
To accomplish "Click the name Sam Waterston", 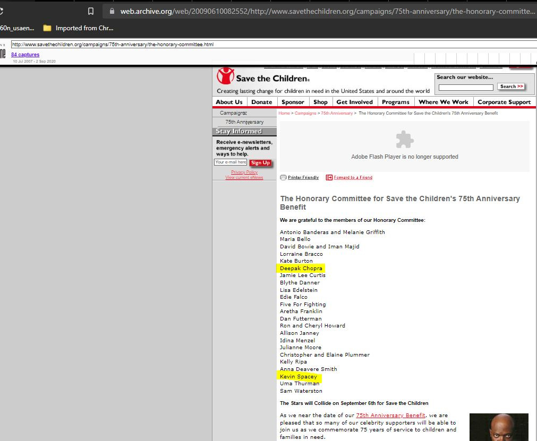I will [301, 391].
